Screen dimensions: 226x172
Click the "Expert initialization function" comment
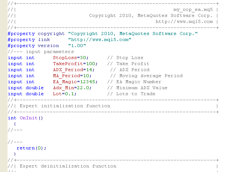(65, 106)
